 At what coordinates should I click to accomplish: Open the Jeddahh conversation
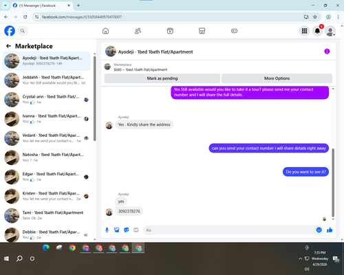pos(46,80)
